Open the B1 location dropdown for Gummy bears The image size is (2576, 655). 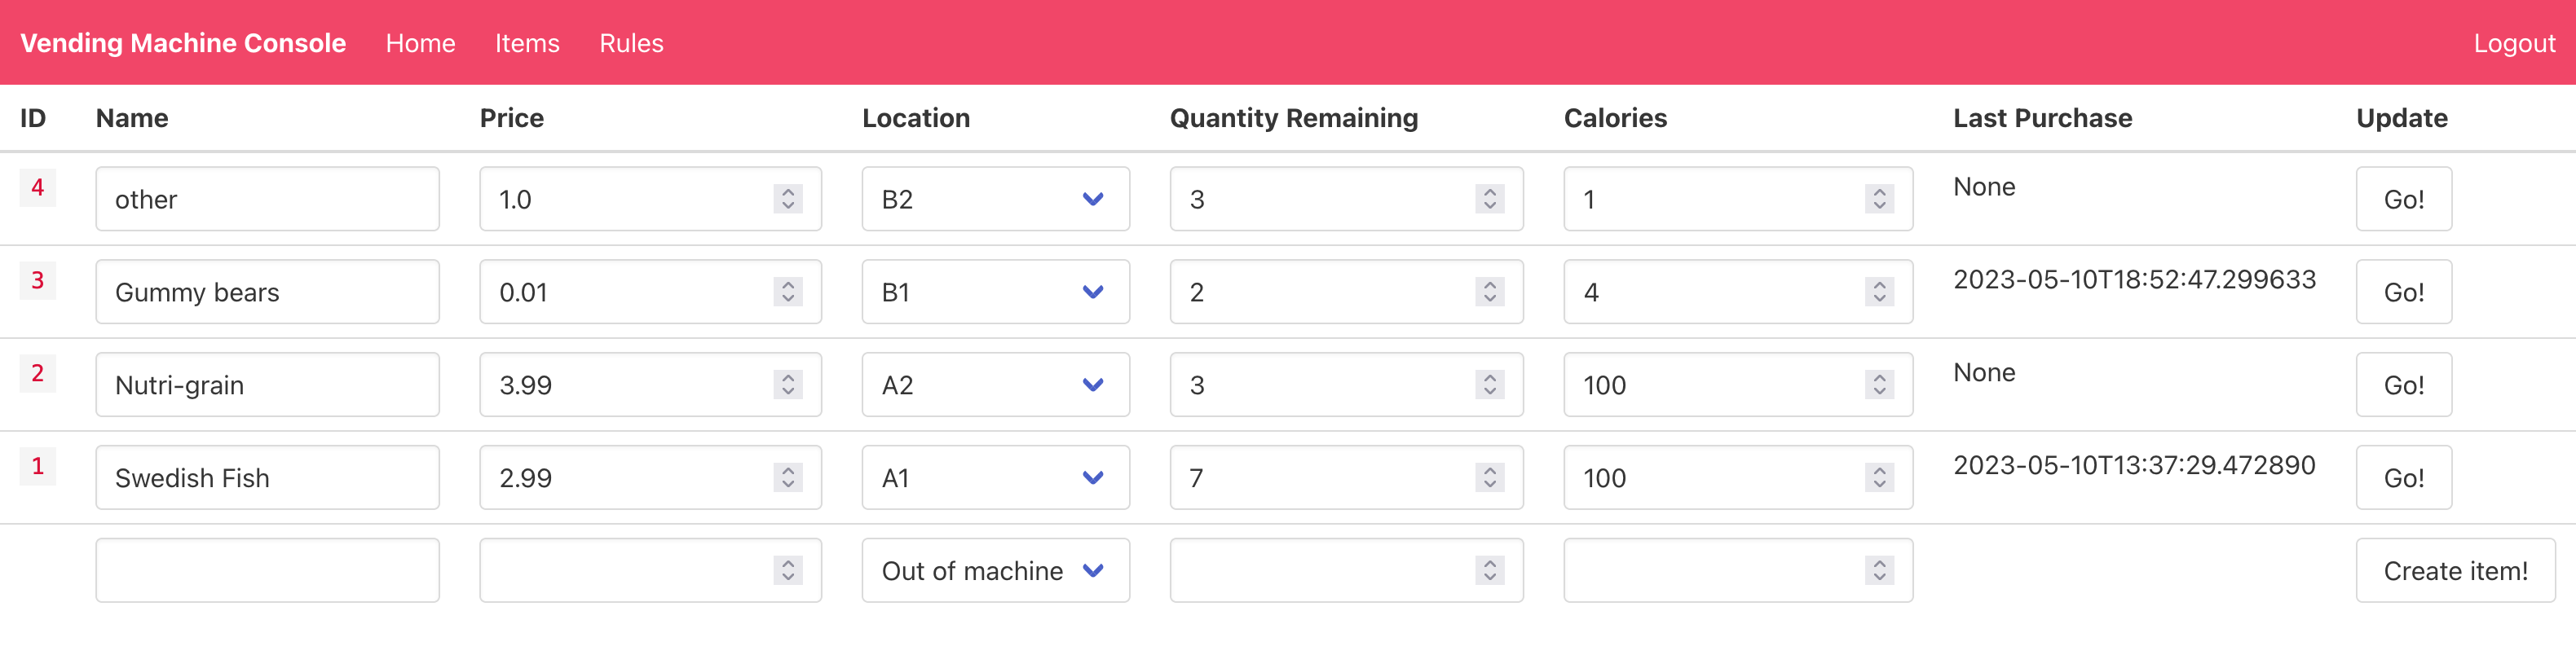[995, 291]
